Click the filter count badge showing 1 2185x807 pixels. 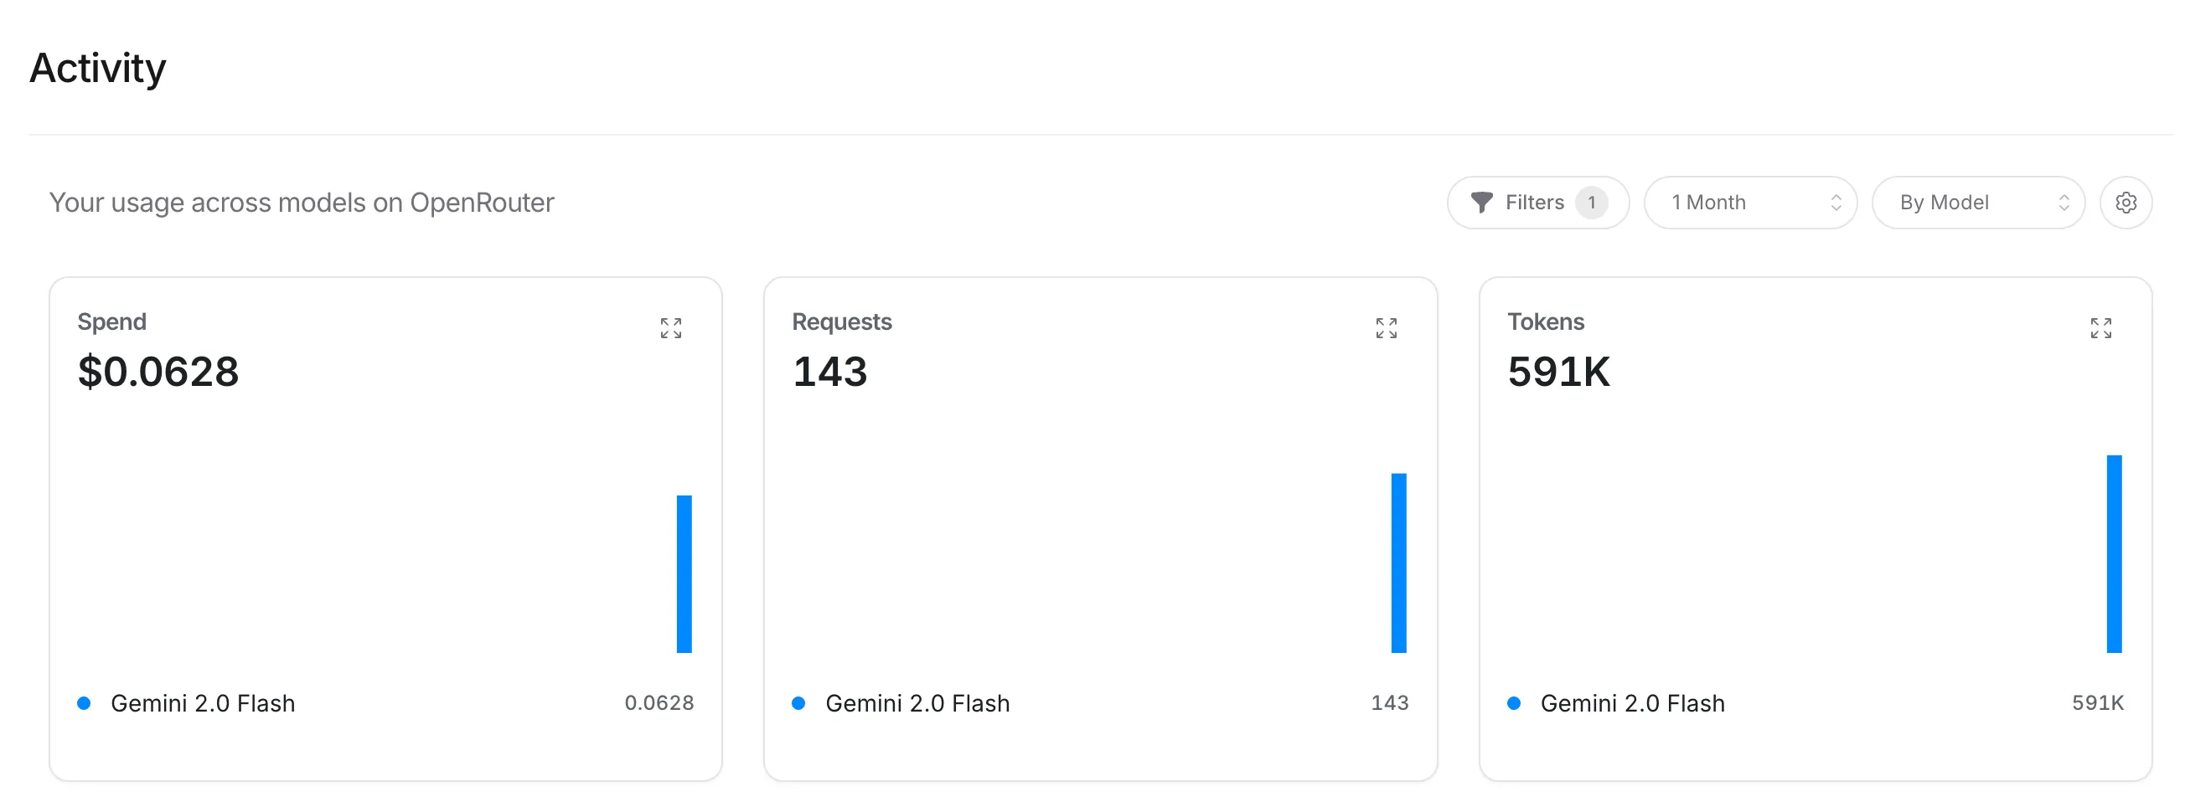tap(1592, 202)
